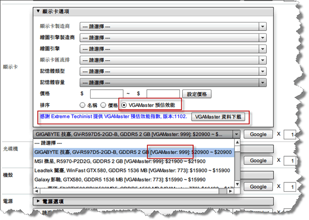Click 光碟機 row quantity field

(x=289, y=161)
